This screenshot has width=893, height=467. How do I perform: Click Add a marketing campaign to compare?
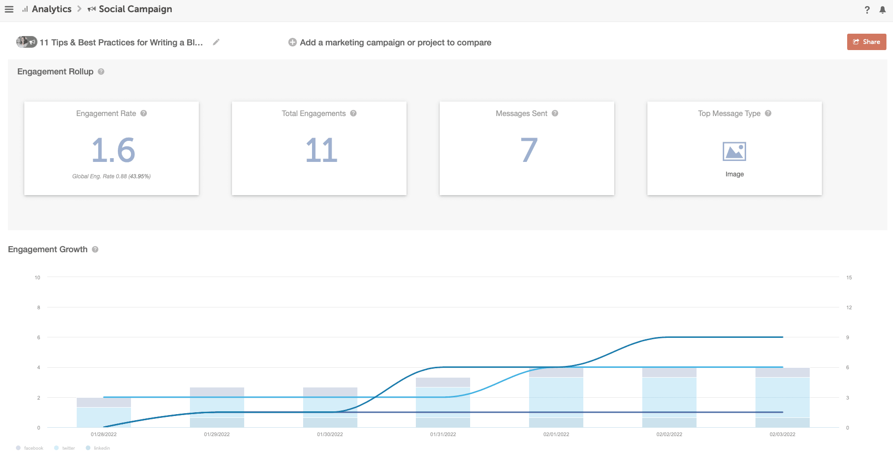(395, 43)
